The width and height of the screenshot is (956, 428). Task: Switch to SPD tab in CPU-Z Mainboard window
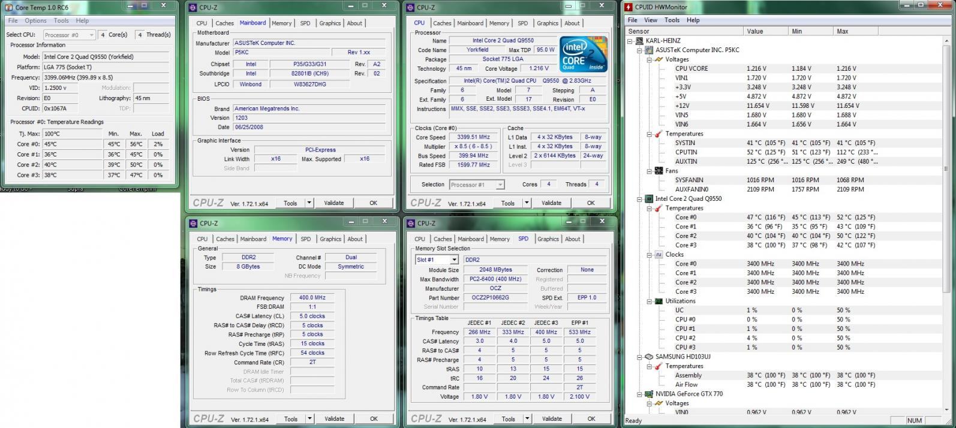click(305, 23)
